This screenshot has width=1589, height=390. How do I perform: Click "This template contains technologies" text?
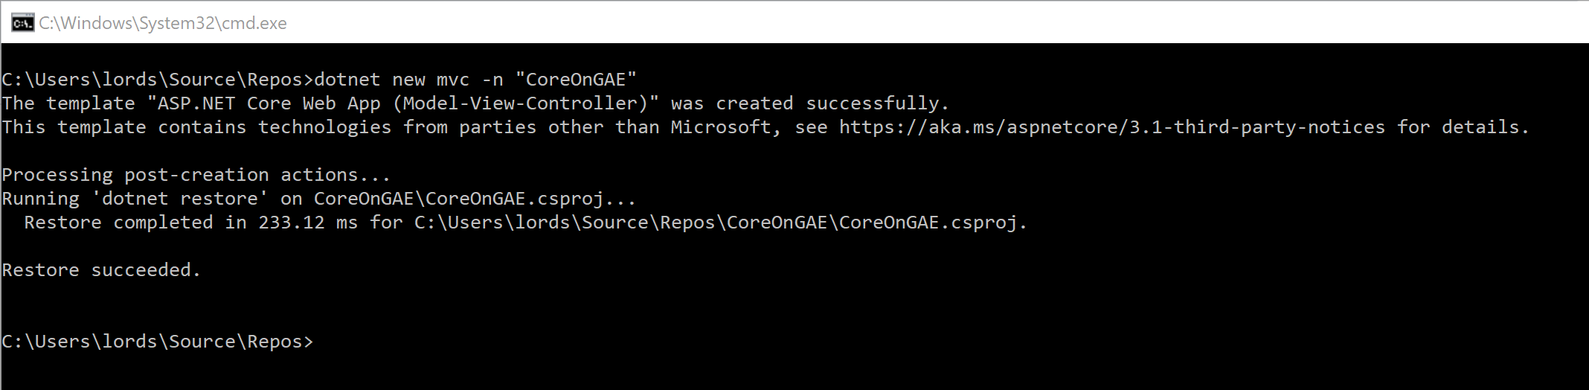pos(196,127)
